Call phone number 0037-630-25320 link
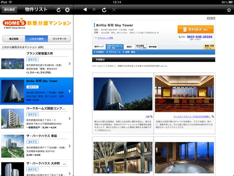 [200, 37]
